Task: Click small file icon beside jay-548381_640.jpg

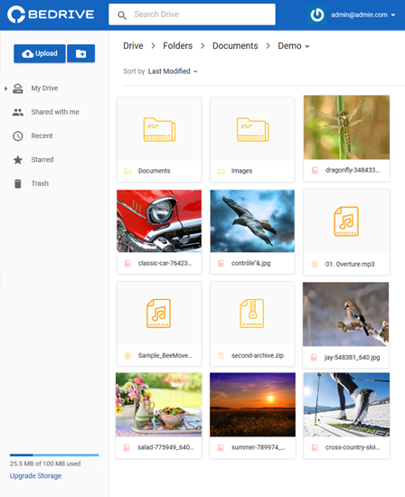Action: 314,357
